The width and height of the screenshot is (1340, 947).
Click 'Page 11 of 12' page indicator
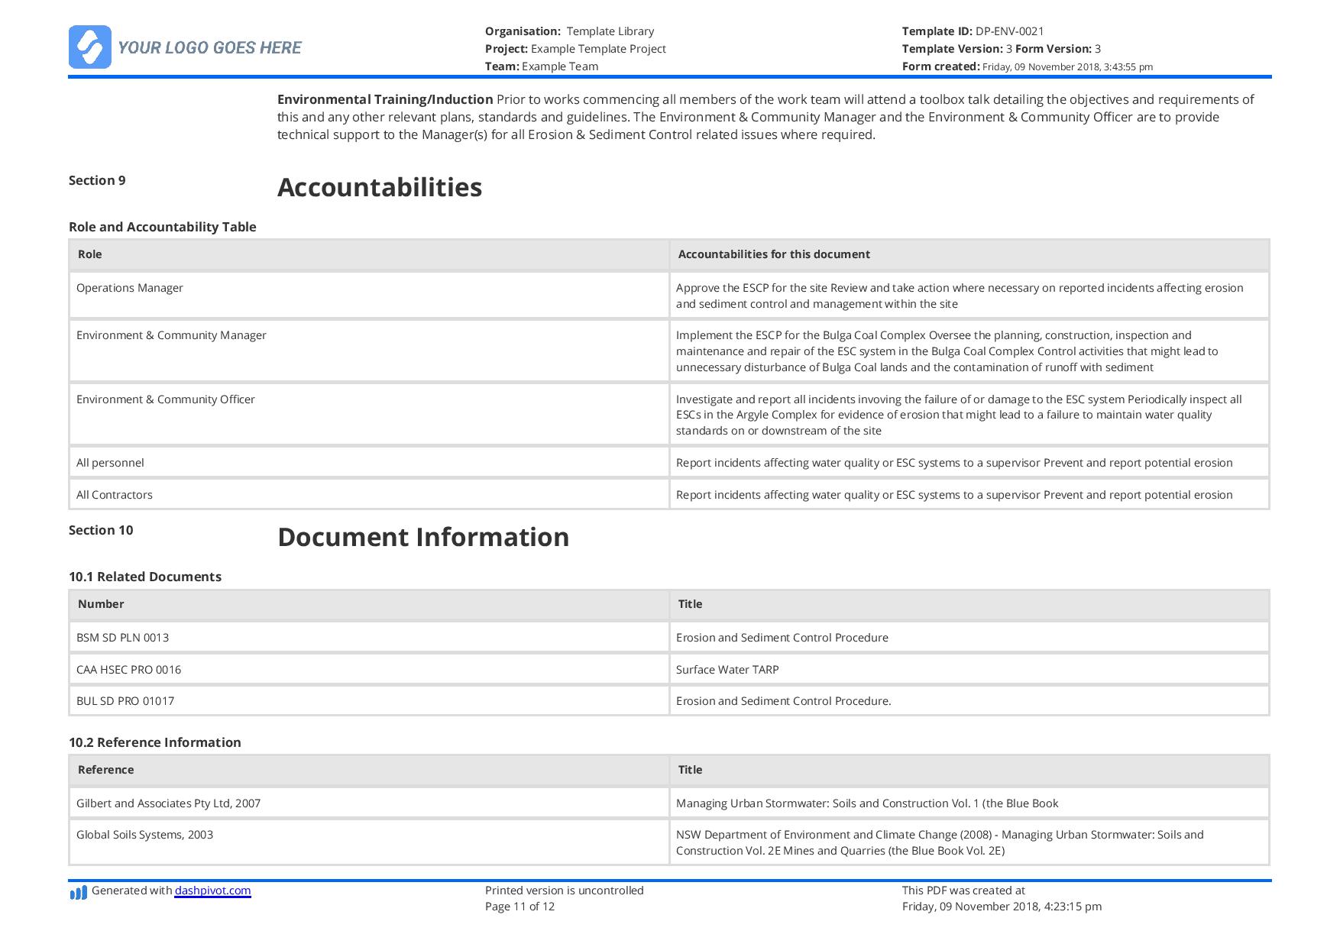tap(519, 907)
